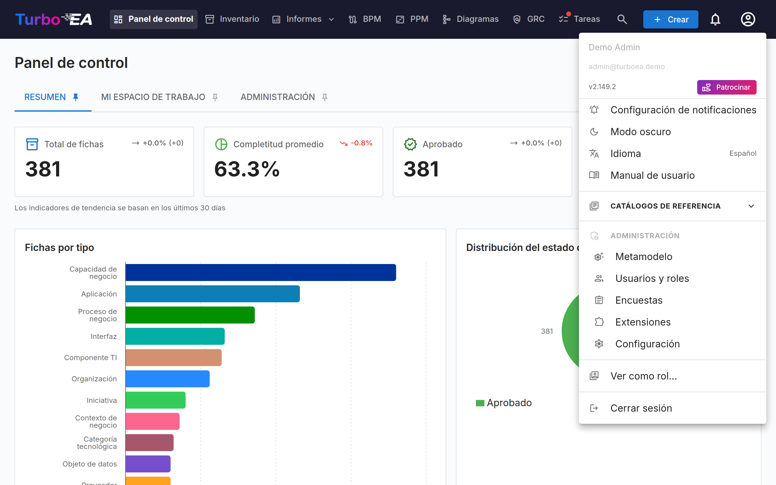
Task: Click the v2.149.2 version text
Action: pyautogui.click(x=602, y=87)
